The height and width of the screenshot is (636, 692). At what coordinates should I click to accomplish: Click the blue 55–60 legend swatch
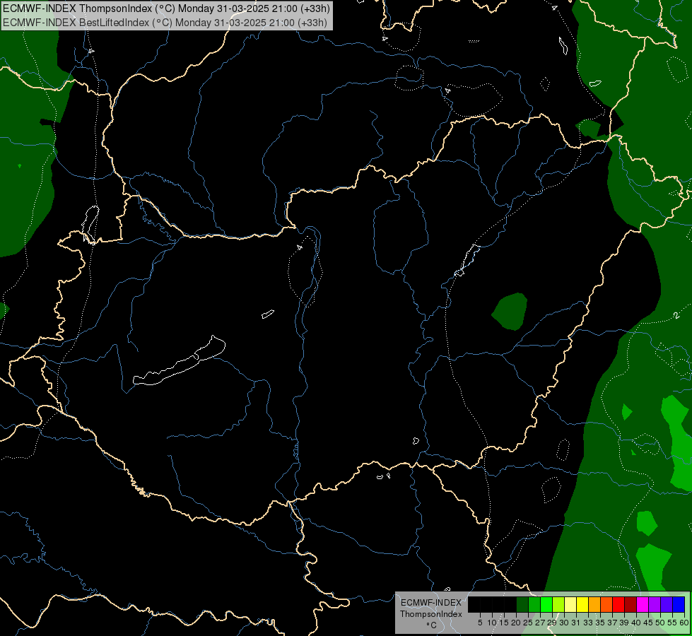coord(679,604)
